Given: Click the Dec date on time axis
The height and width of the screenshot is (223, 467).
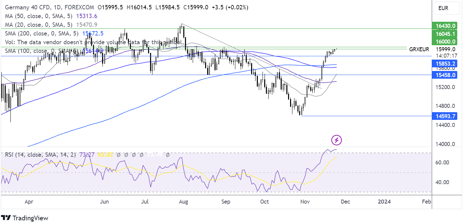Looking at the screenshot, I should (x=345, y=202).
